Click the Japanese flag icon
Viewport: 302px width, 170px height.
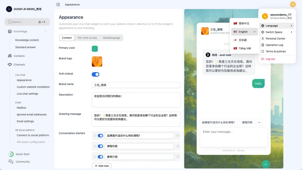tap(235, 40)
